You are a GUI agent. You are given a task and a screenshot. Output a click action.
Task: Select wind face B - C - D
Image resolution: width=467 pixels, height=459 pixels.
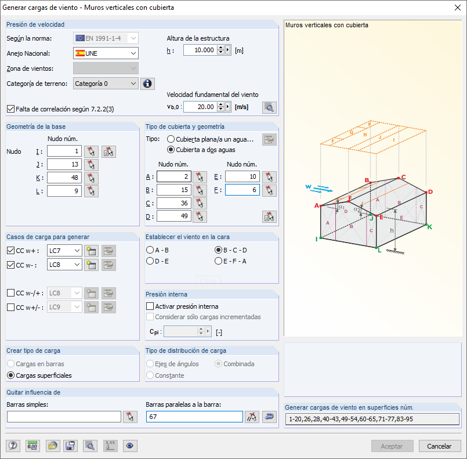coord(218,250)
